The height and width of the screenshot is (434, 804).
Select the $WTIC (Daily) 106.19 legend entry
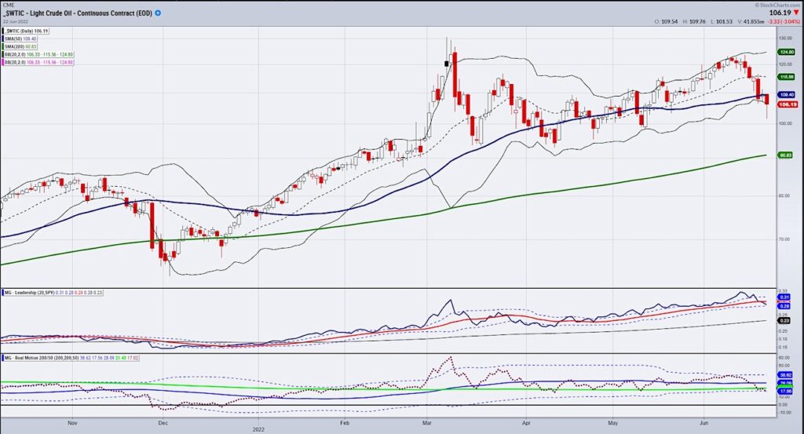[27, 31]
